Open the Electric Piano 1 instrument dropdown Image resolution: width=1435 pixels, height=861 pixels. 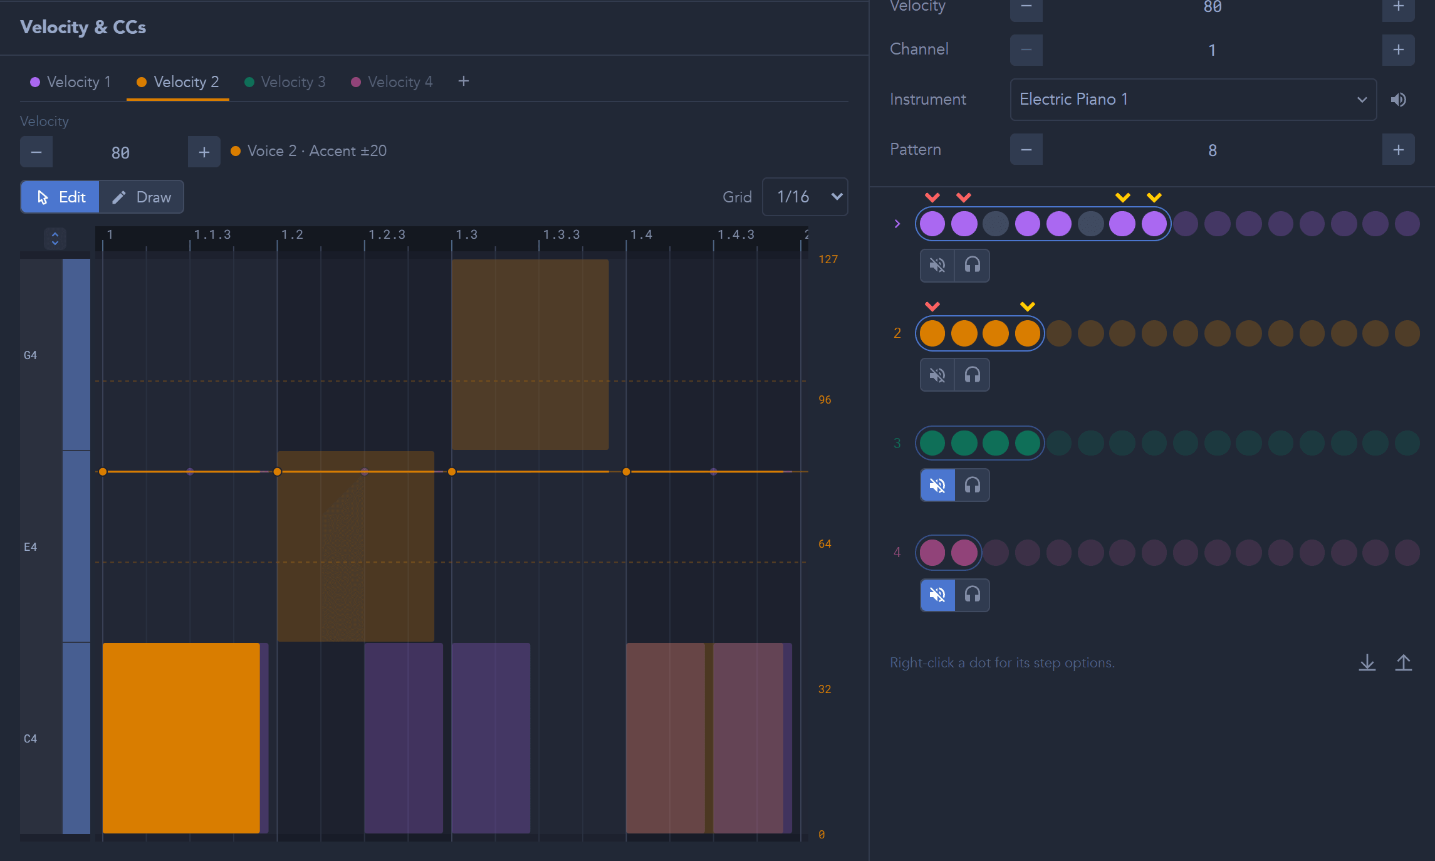click(x=1193, y=100)
